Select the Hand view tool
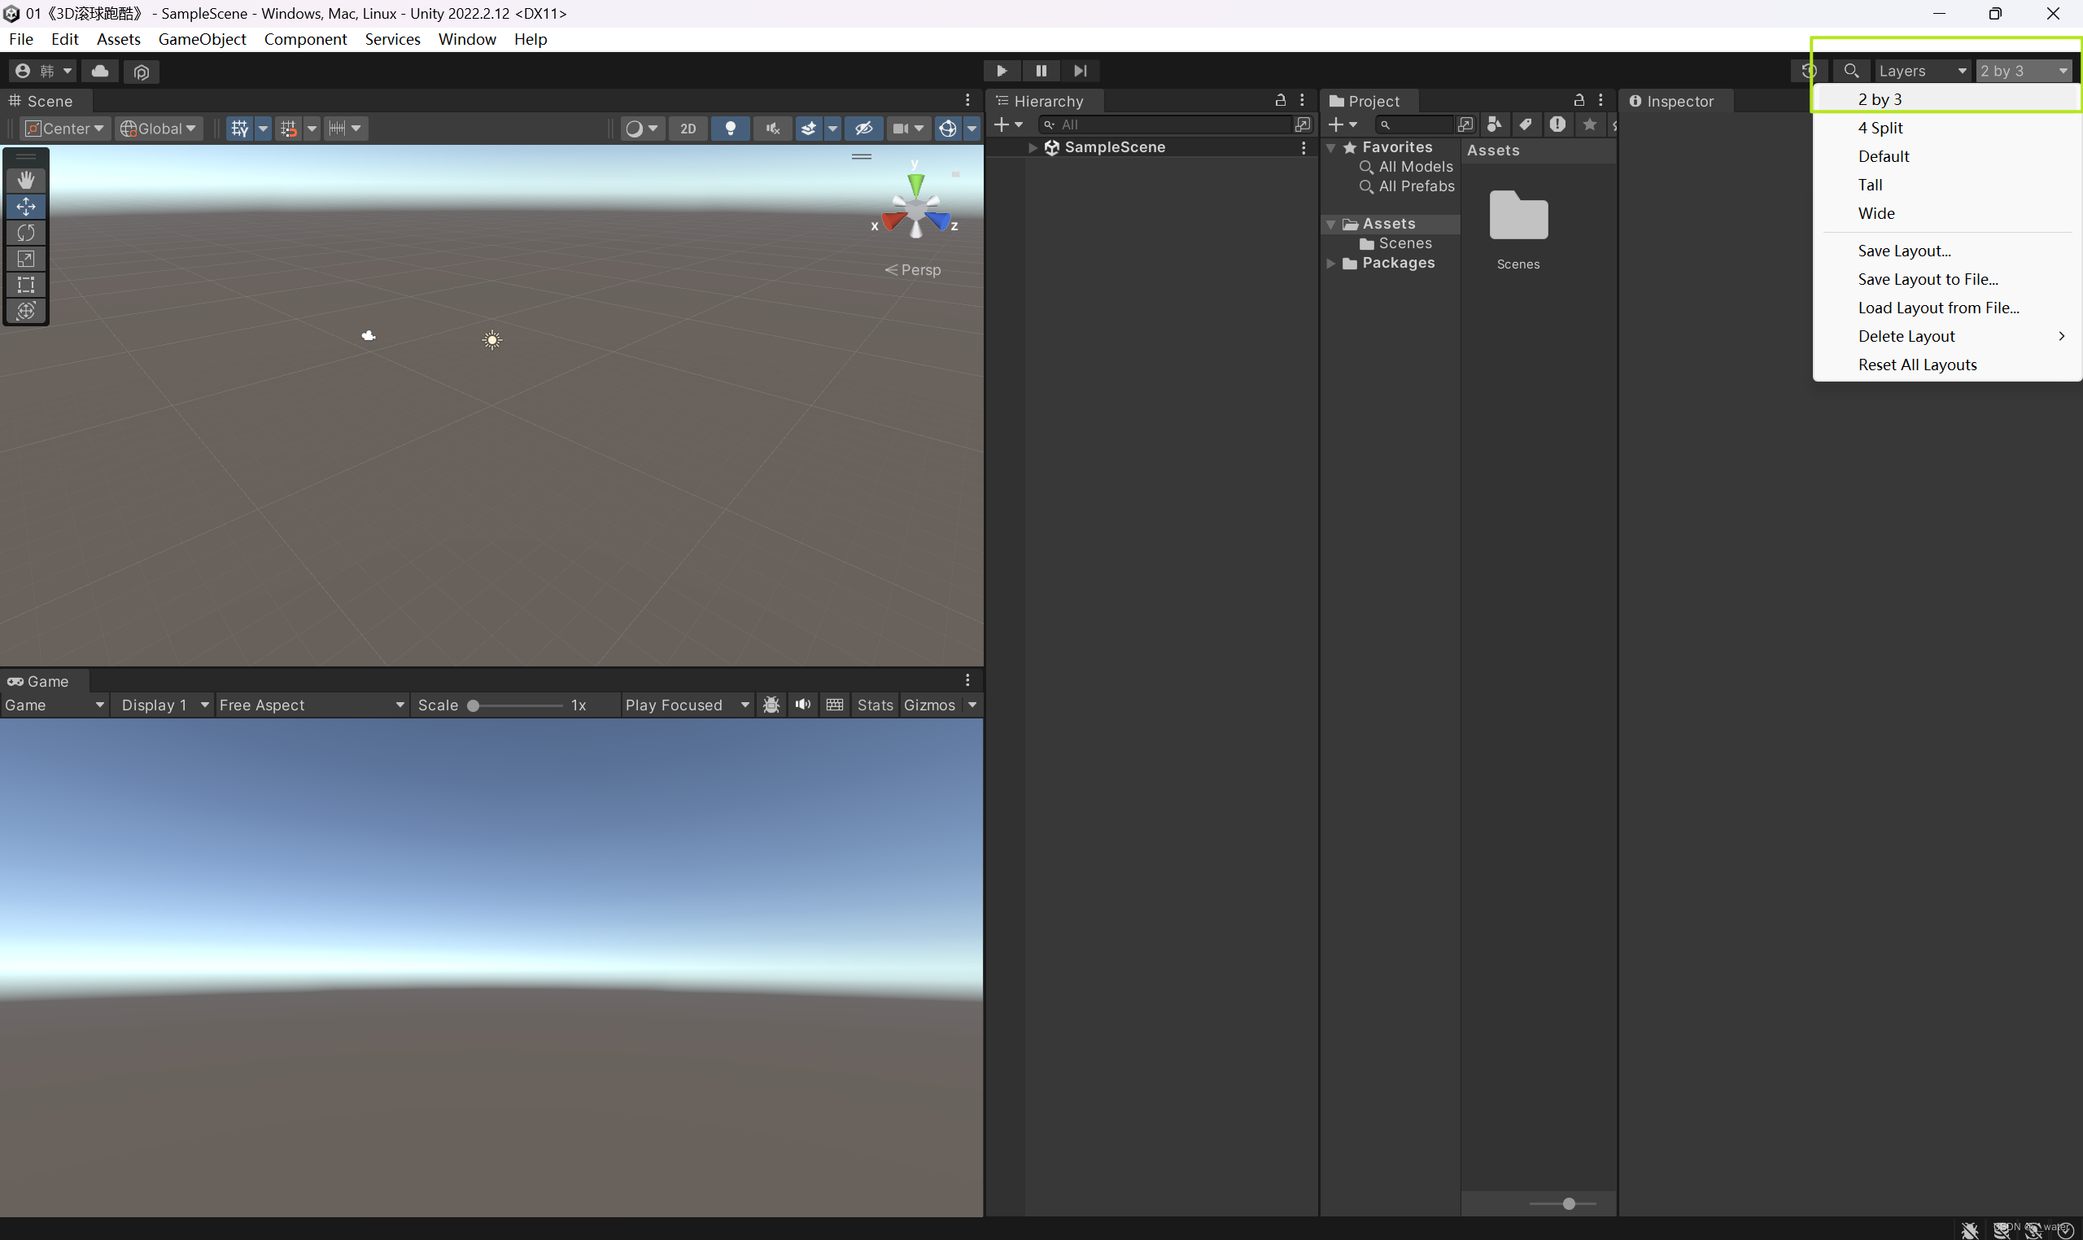 click(26, 180)
